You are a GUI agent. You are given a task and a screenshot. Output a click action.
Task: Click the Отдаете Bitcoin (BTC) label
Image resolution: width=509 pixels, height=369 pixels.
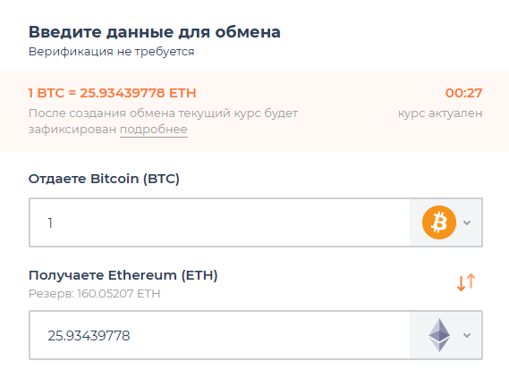(104, 179)
